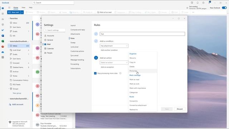Open Compose and reply settings
This screenshot has height=129, width=229.
(78, 30)
